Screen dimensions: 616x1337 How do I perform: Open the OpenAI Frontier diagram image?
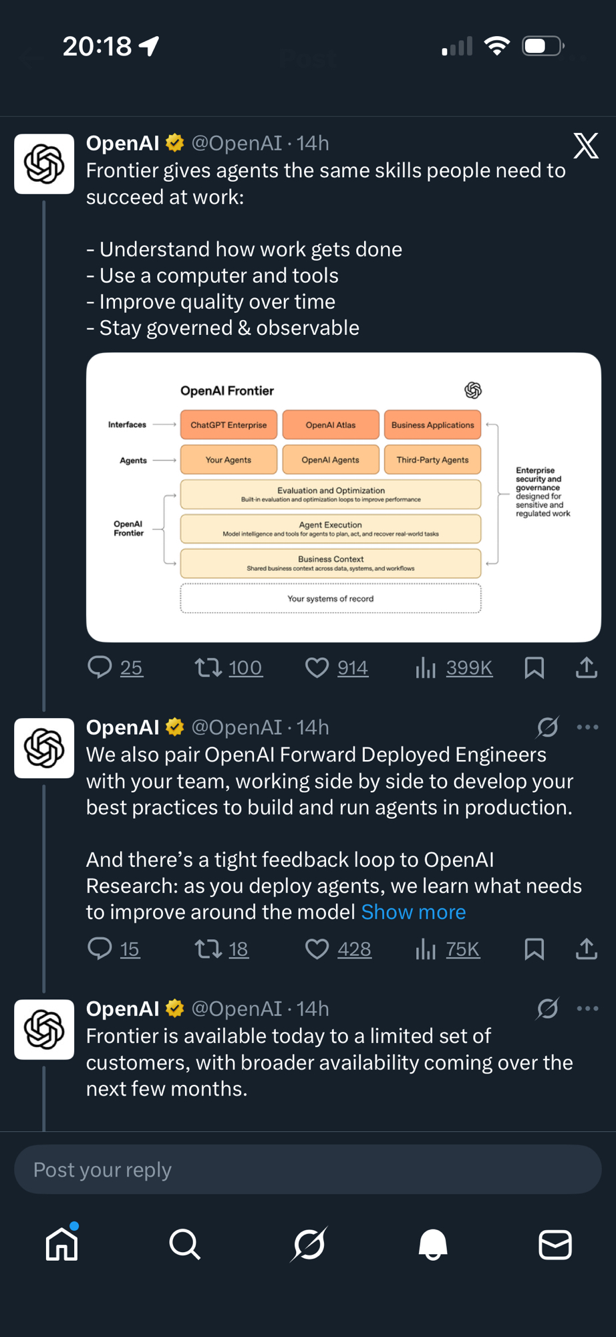[343, 497]
